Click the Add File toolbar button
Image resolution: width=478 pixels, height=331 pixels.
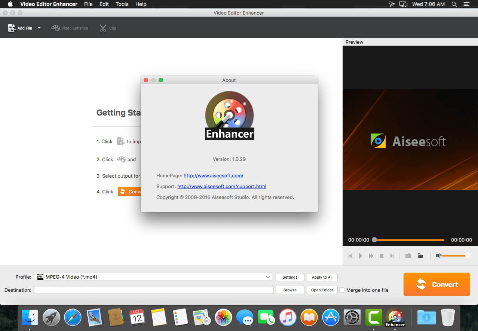click(20, 28)
